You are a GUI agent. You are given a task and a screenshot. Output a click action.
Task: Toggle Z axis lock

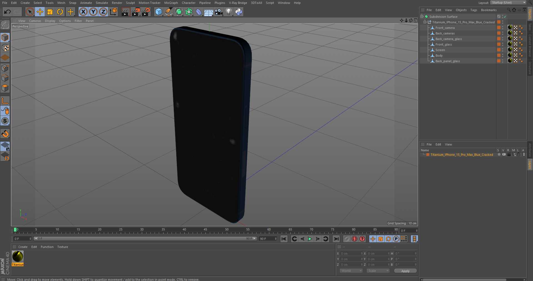tap(103, 12)
